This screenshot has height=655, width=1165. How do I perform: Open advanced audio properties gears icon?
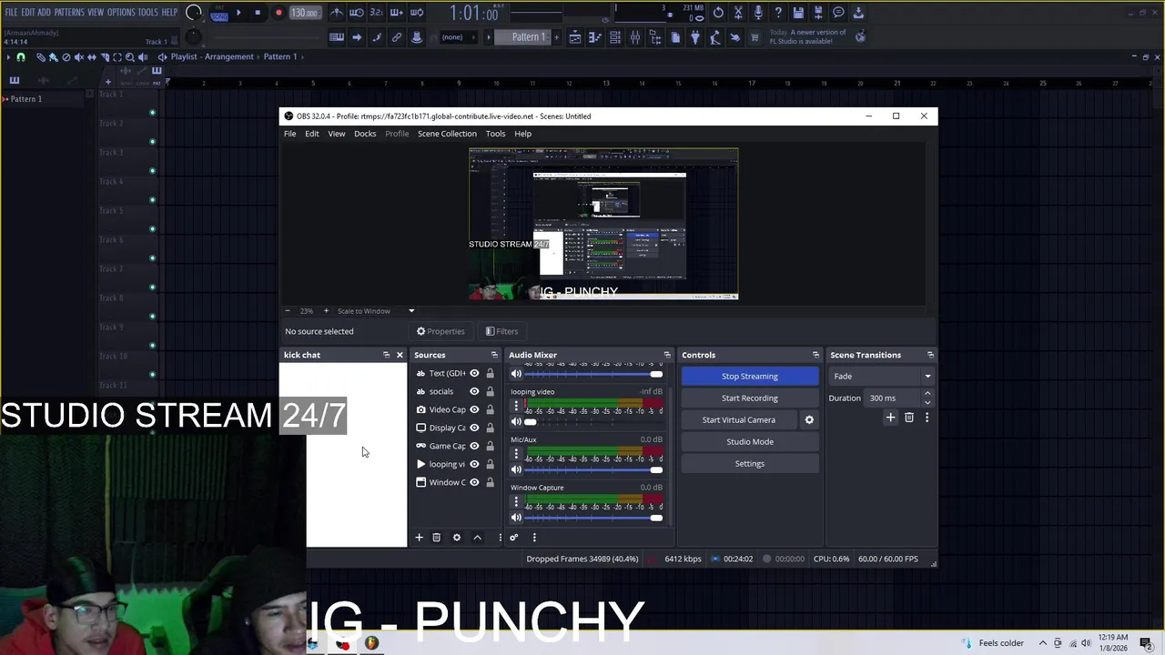point(513,538)
